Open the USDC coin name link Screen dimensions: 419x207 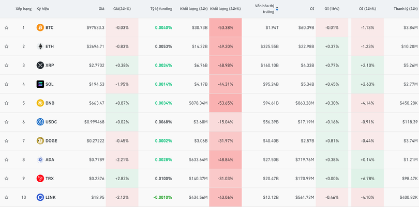coord(51,122)
